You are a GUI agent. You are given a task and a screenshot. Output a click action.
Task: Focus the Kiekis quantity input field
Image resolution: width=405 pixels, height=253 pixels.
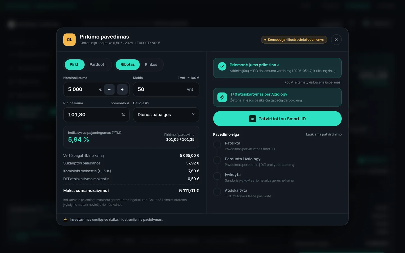click(166, 89)
